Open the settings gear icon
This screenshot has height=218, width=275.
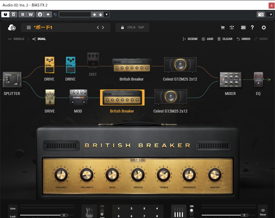[x=264, y=27]
